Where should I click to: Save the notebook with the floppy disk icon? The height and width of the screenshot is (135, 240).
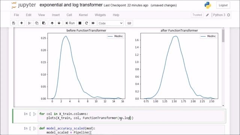13,23
